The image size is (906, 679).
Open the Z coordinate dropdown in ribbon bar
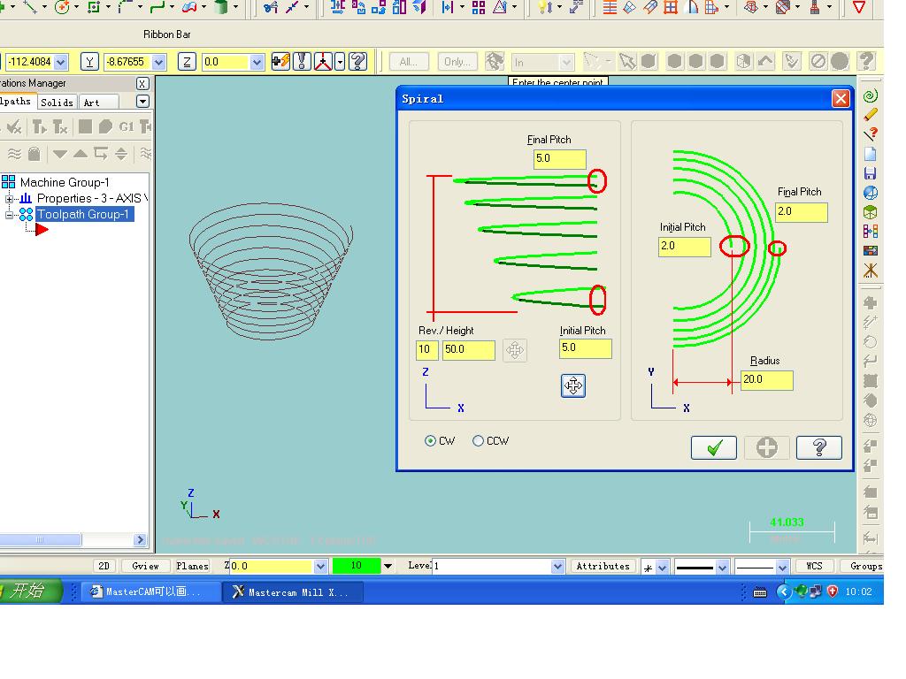(257, 62)
